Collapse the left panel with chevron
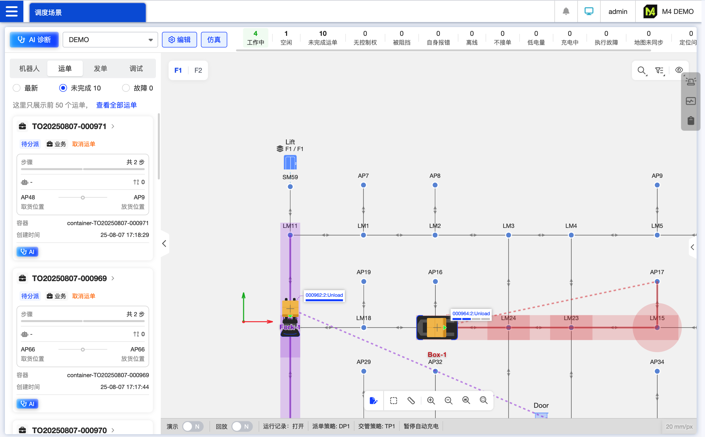705x437 pixels. [x=164, y=244]
